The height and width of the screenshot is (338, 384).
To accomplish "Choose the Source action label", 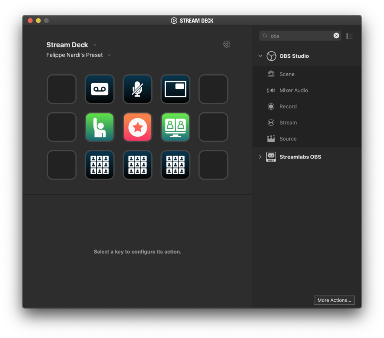I will (x=288, y=139).
